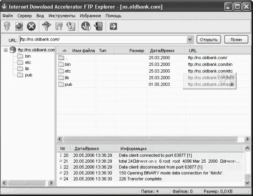Select bin folder in left tree
Image resolution: width=253 pixels, height=196 pixels.
tap(28, 56)
